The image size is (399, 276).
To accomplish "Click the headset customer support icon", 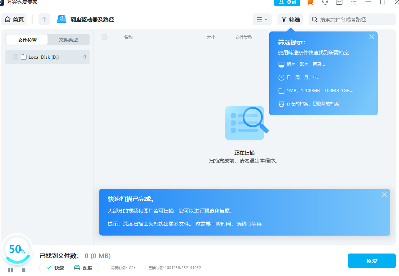I will (325, 3).
